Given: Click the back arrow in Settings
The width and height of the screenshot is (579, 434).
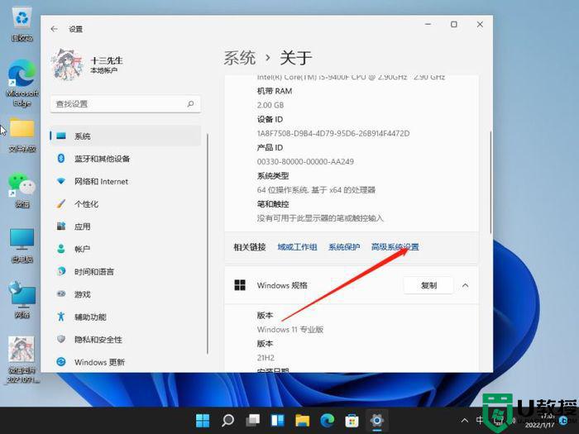Looking at the screenshot, I should pos(55,29).
